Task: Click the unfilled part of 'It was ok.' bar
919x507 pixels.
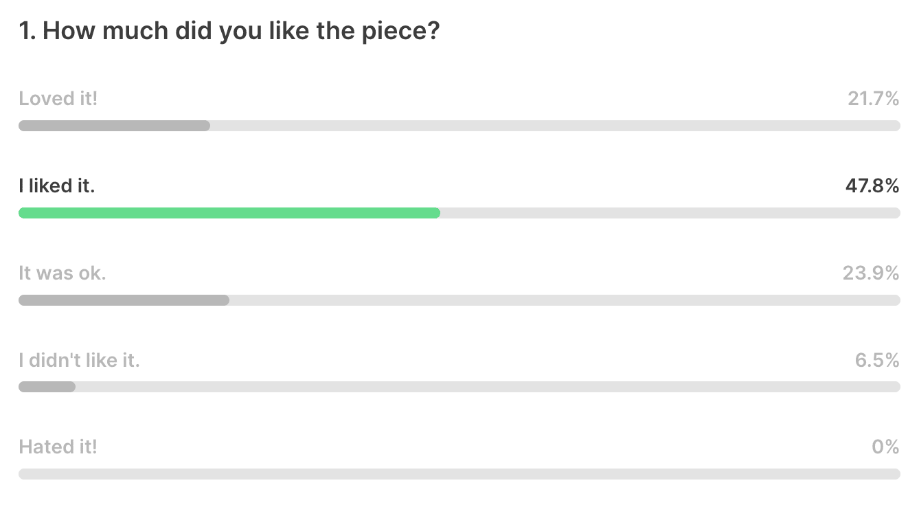Action: (x=565, y=300)
